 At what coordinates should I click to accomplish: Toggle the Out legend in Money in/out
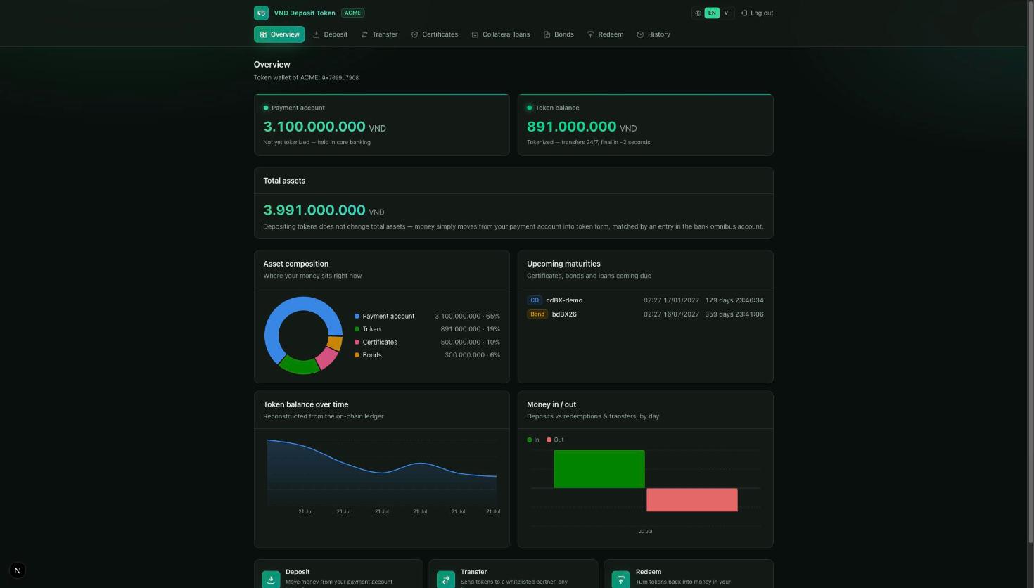tap(555, 440)
